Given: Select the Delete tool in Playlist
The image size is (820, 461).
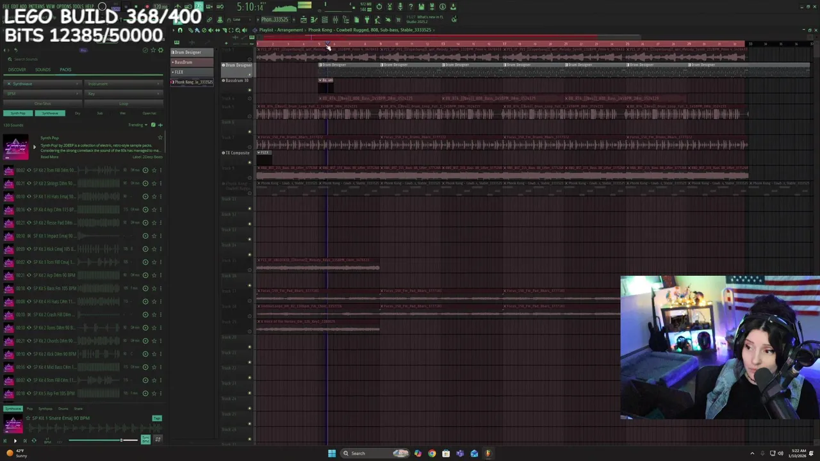Looking at the screenshot, I should [204, 30].
